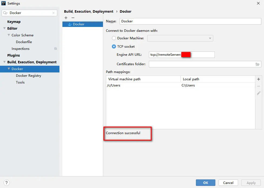
Task: Collapse Color Scheme tree node
Action: click(9, 35)
